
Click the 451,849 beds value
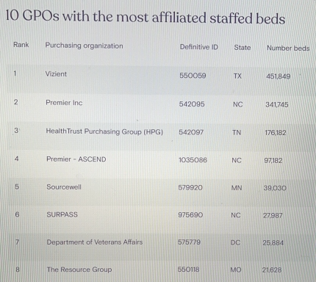click(279, 76)
